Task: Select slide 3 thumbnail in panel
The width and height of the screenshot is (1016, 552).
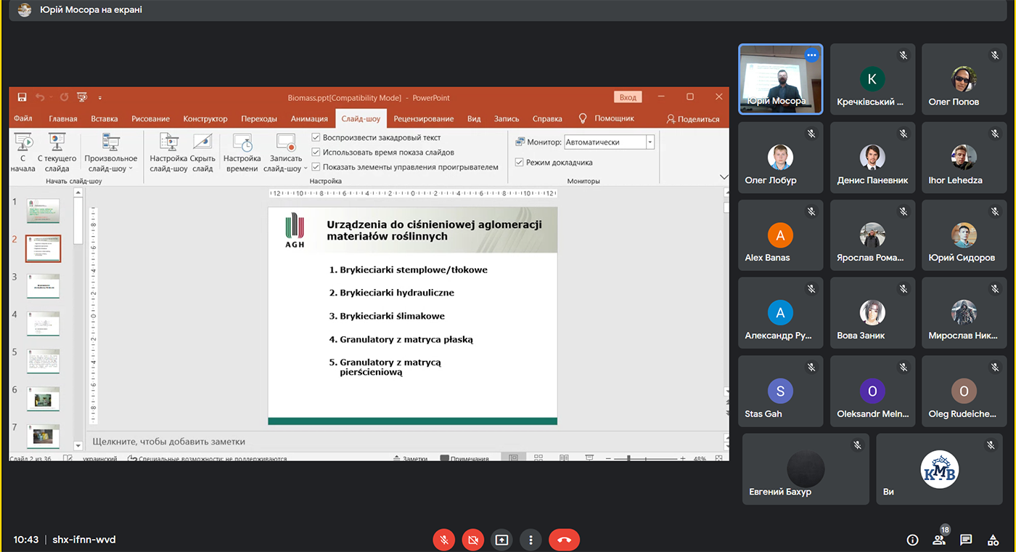Action: [x=44, y=285]
